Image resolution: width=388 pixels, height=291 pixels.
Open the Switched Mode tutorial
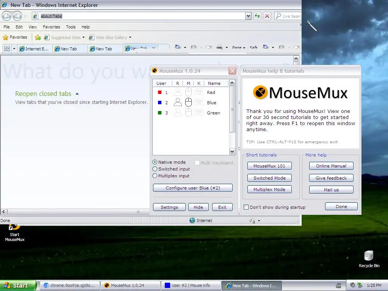coord(269,178)
